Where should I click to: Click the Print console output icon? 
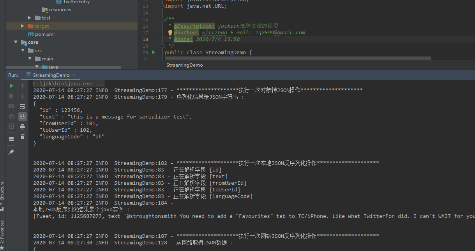pyautogui.click(x=23, y=127)
